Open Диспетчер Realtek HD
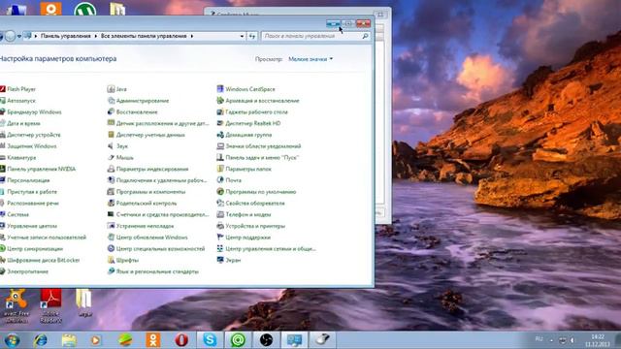 (x=248, y=123)
